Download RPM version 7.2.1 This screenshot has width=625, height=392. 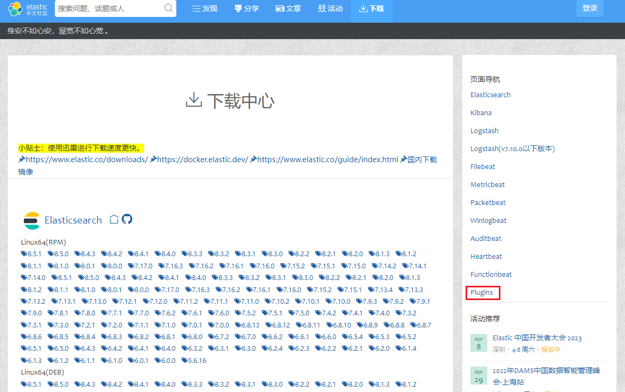85,325
